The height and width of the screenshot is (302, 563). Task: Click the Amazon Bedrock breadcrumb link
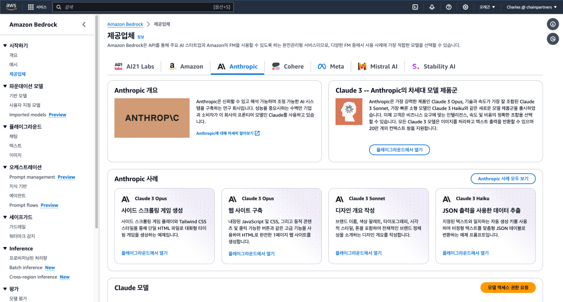pos(125,24)
